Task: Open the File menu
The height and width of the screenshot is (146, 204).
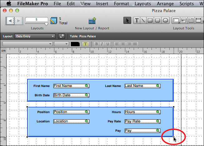Action: [57, 4]
